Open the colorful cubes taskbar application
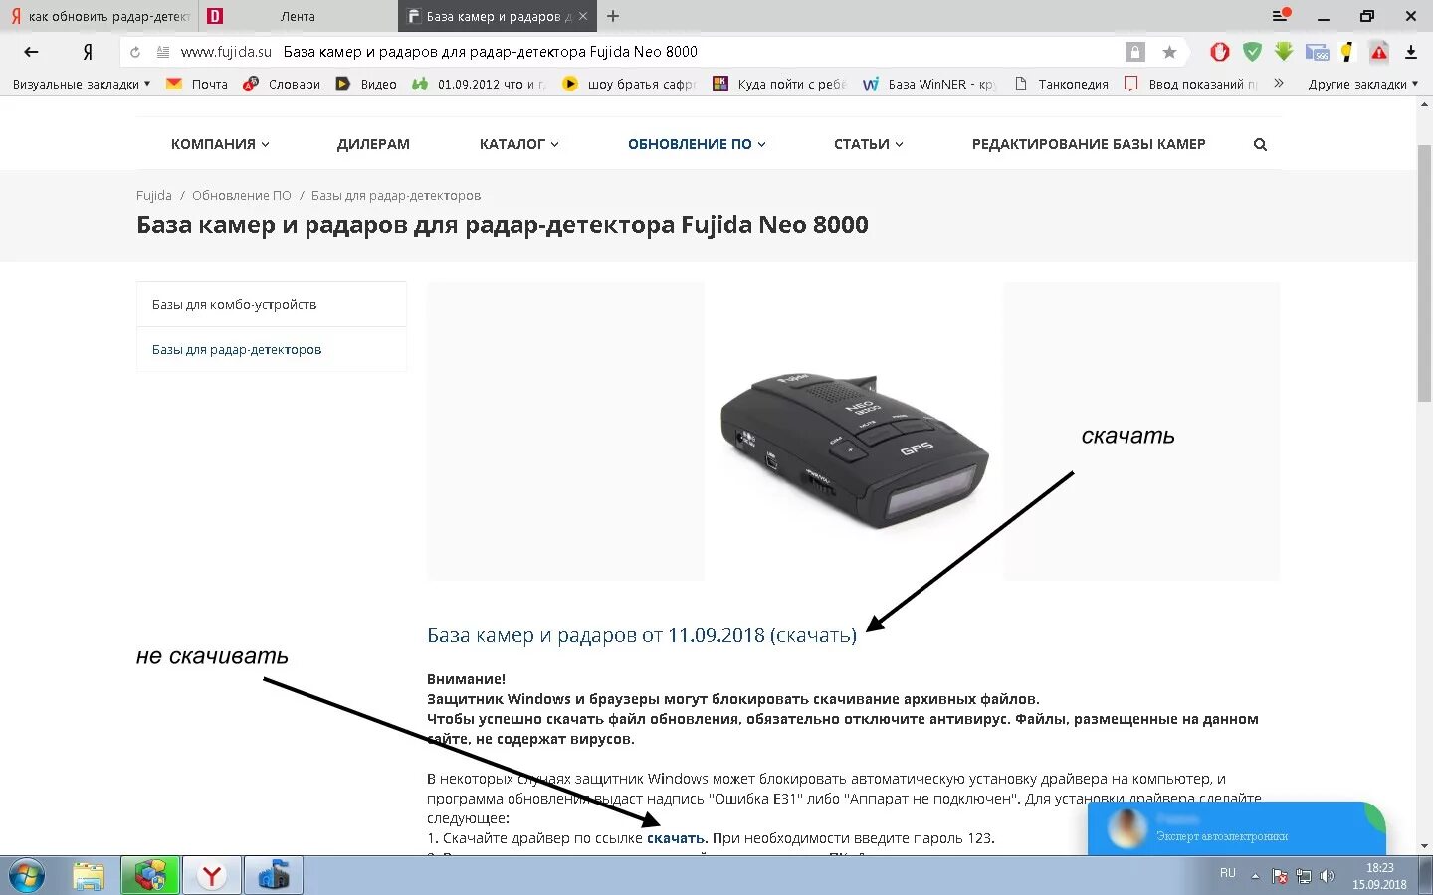 [150, 876]
